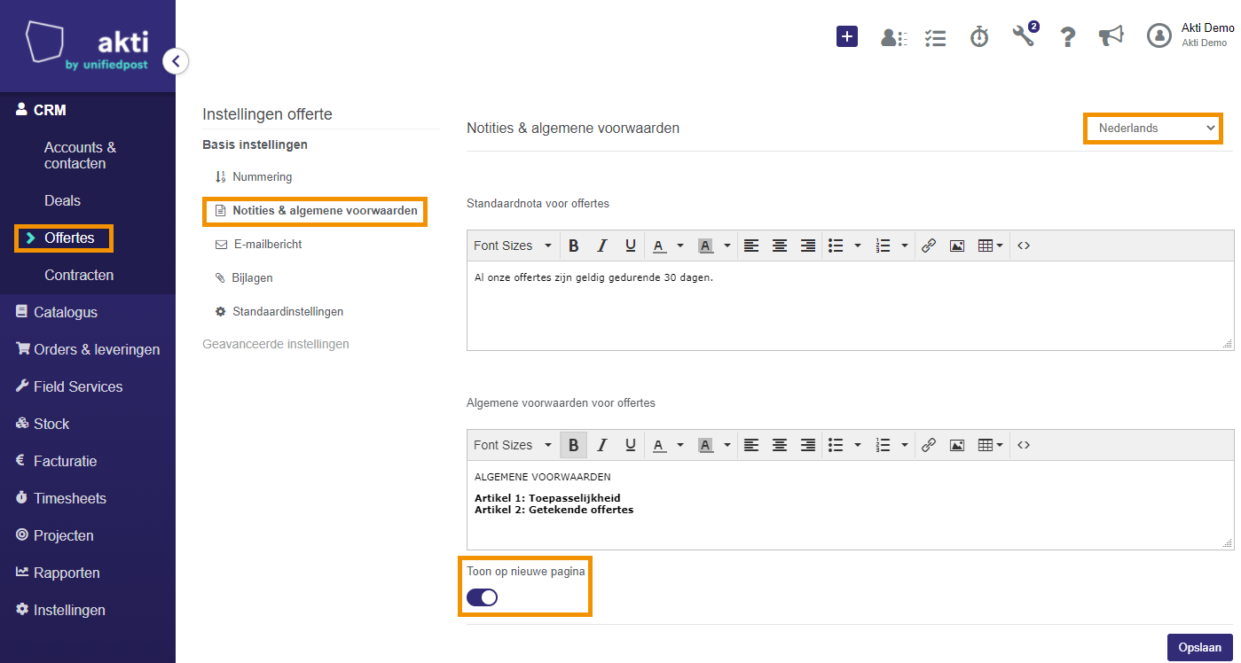Open Font Sizes dropdown in Algemene voorwaarden editor
Screen dimensions: 1241x663
pyautogui.click(x=513, y=445)
